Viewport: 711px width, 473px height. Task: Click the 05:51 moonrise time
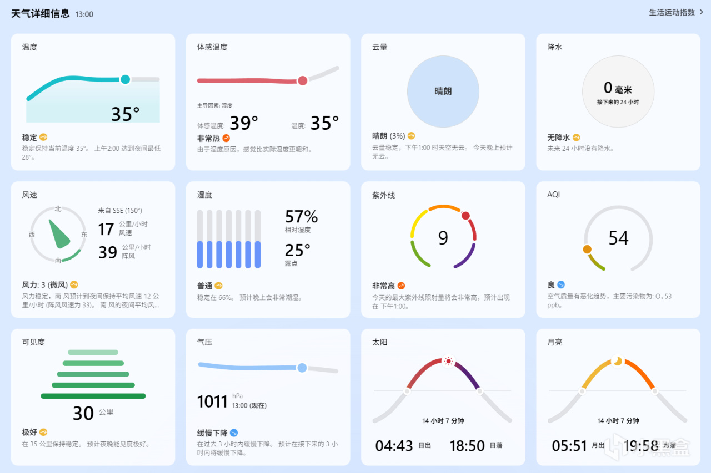570,445
